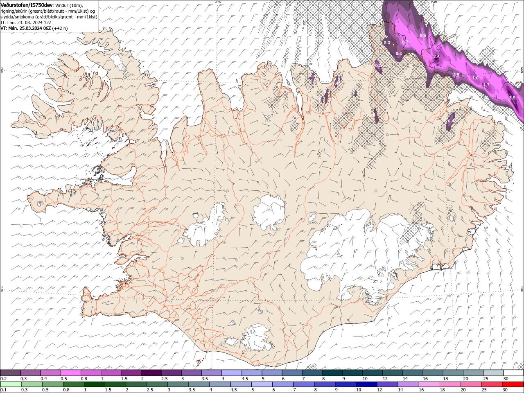
Task: Select the light gray 25–30 swatch, upper legend
Action: pyautogui.click(x=493, y=373)
